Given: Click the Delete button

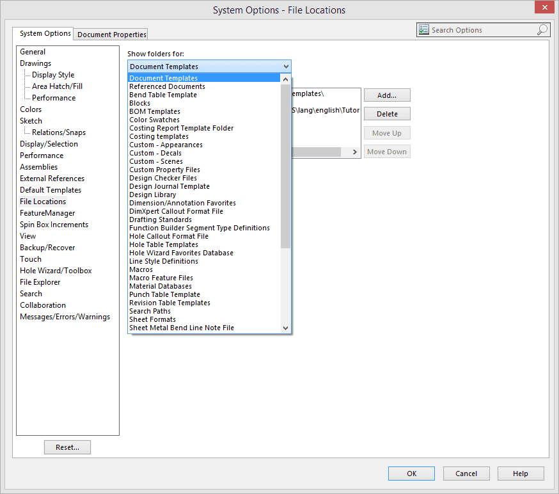Looking at the screenshot, I should click(x=387, y=114).
